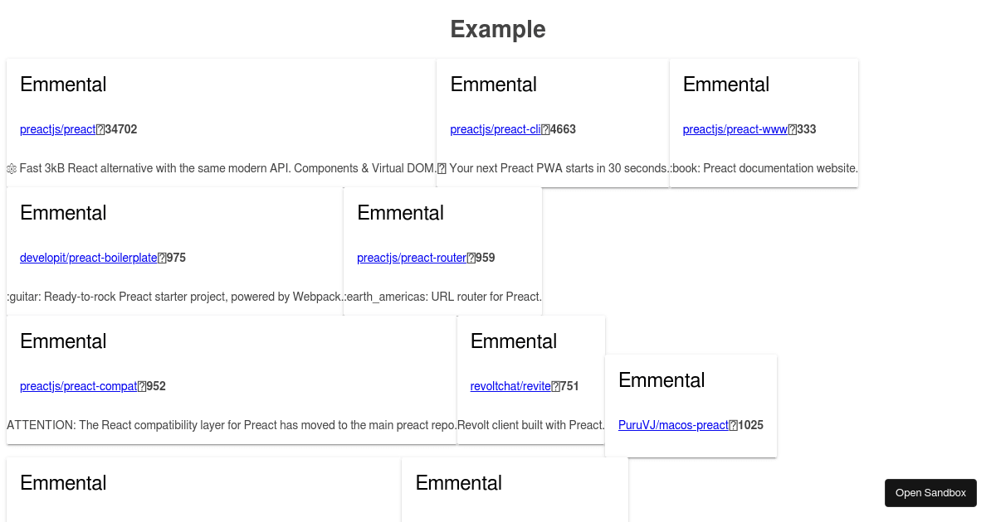The height and width of the screenshot is (522, 996).
Task: Select the Emmental card title above revoltchat/revite
Action: [x=514, y=341]
